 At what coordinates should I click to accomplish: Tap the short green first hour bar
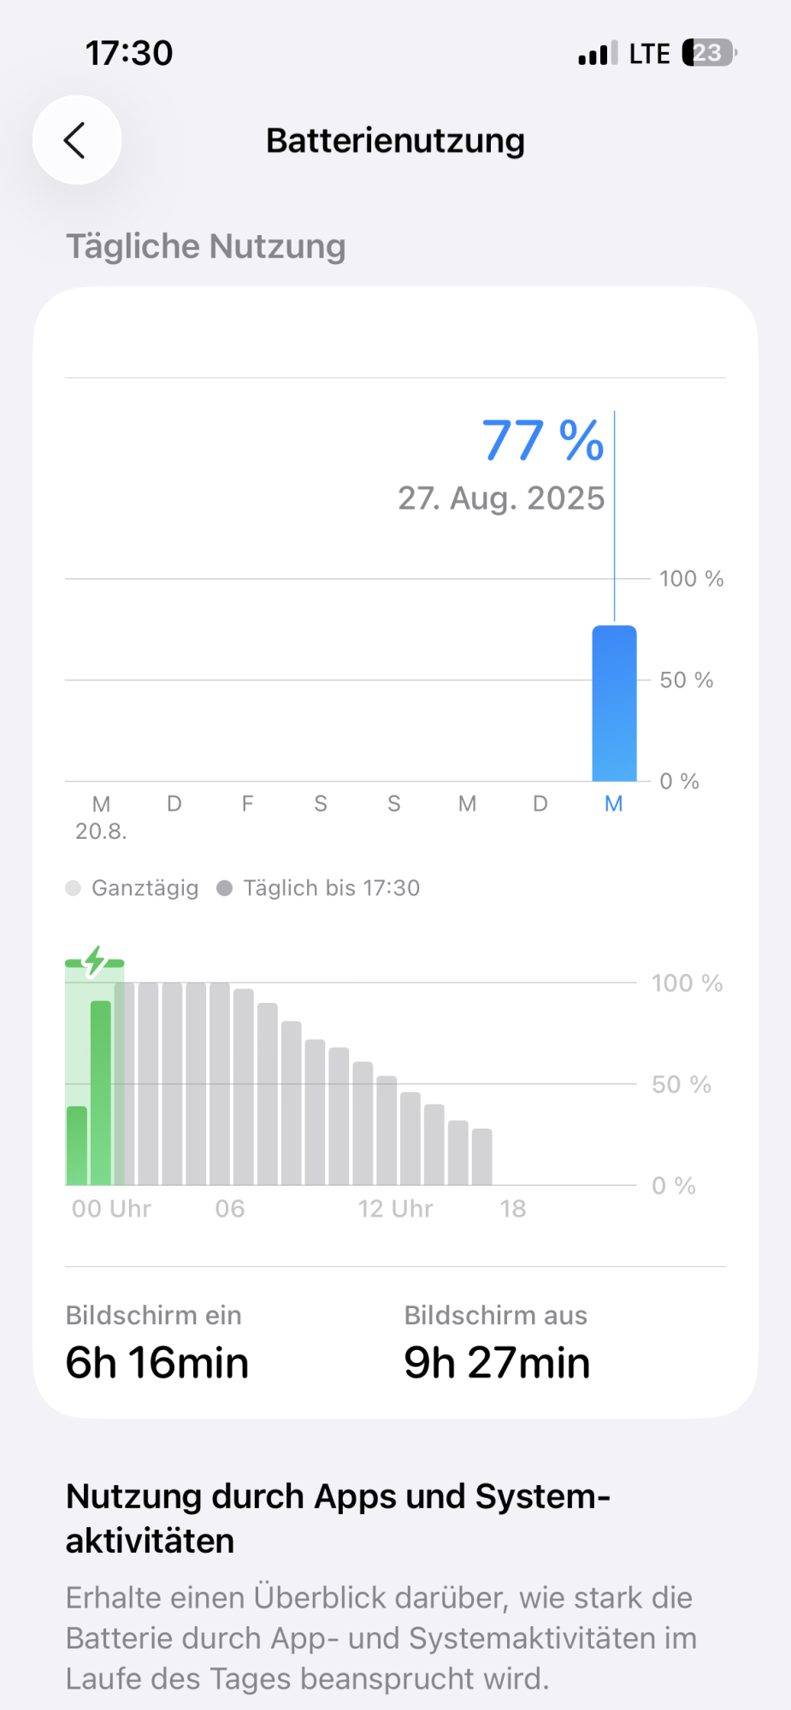coord(77,1146)
